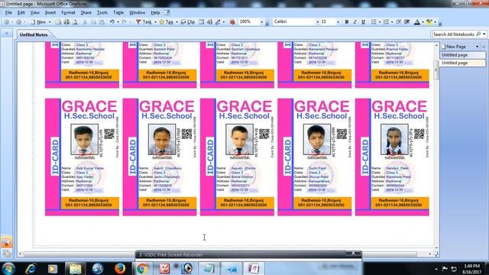Open the Help menu
The height and width of the screenshot is (275, 489).
click(x=155, y=13)
